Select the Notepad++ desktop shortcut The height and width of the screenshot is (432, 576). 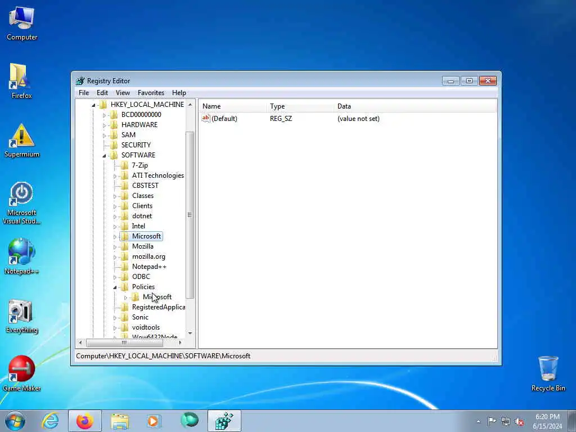tap(22, 256)
